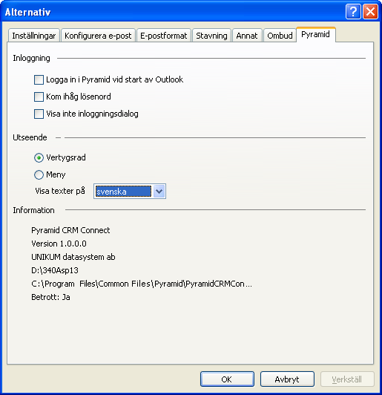Check Visa inte inloggningsdialog option
Viewport: 382px width, 395px height.
(39, 114)
